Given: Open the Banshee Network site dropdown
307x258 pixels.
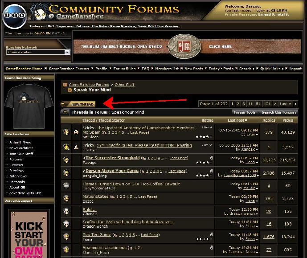Looking at the screenshot, I should (x=38, y=52).
